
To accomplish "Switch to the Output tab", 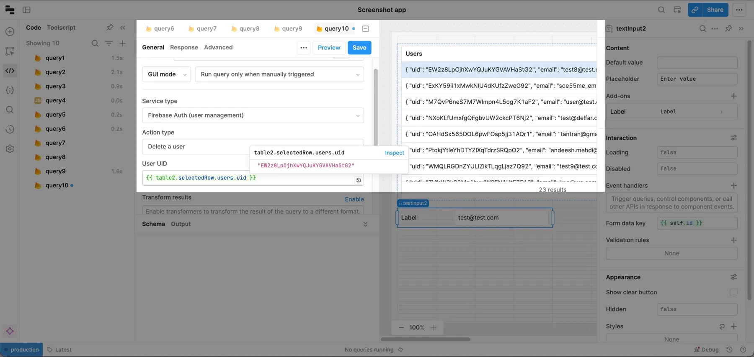I will click(x=181, y=224).
